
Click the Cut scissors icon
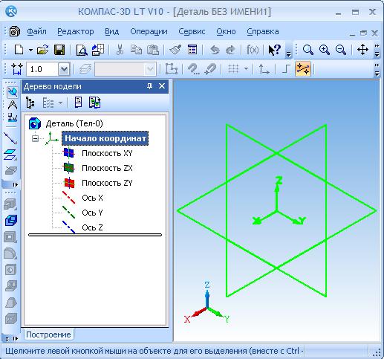pos(120,50)
